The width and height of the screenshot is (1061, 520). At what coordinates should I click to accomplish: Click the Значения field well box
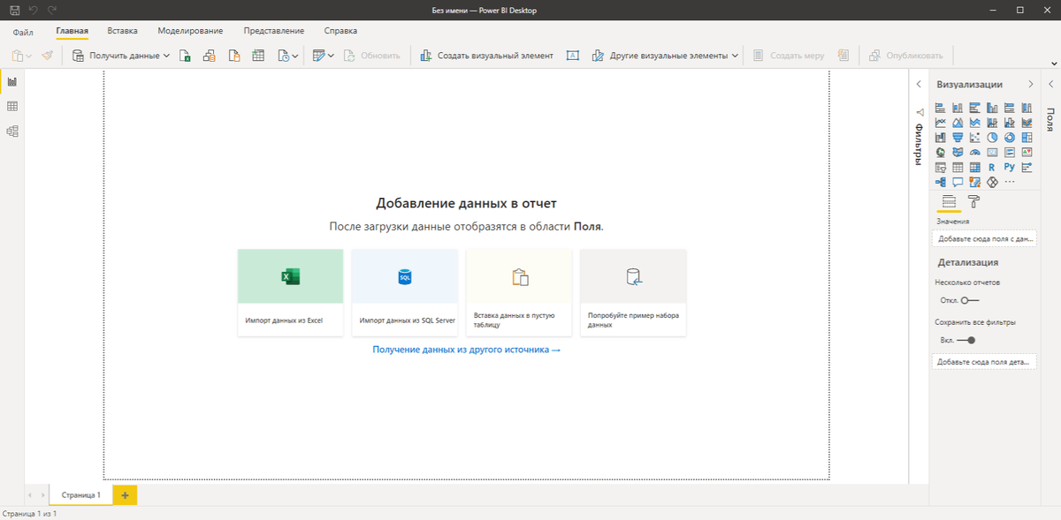(984, 238)
